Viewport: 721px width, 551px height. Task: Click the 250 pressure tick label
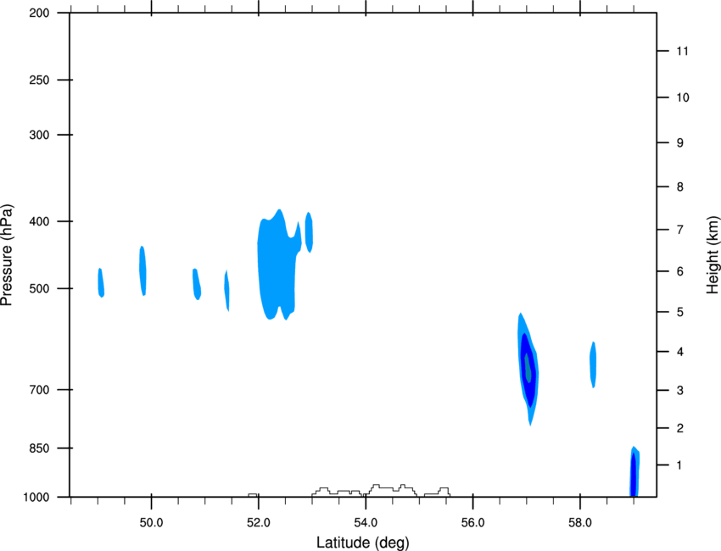point(39,80)
